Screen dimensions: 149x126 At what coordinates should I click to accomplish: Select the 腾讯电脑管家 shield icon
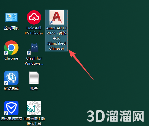(x=11, y=108)
